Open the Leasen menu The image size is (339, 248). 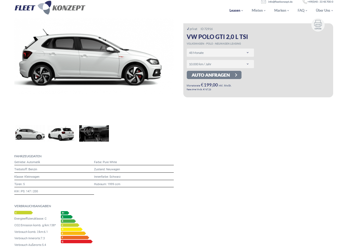click(236, 11)
